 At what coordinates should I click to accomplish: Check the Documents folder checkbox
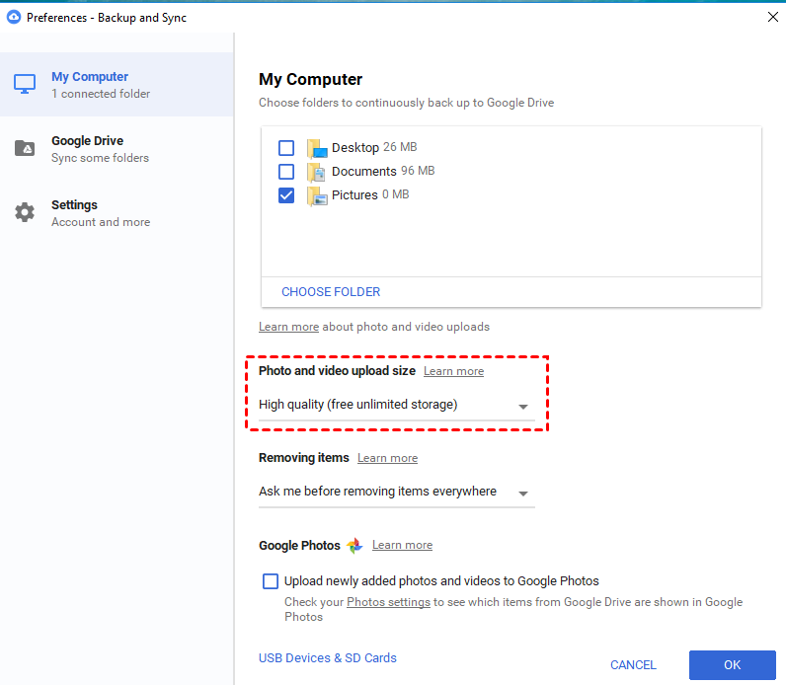[x=286, y=172]
